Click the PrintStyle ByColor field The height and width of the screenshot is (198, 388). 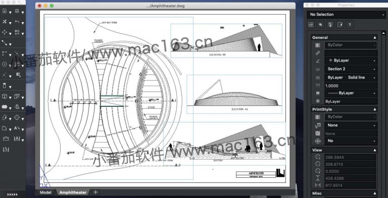pos(351,117)
